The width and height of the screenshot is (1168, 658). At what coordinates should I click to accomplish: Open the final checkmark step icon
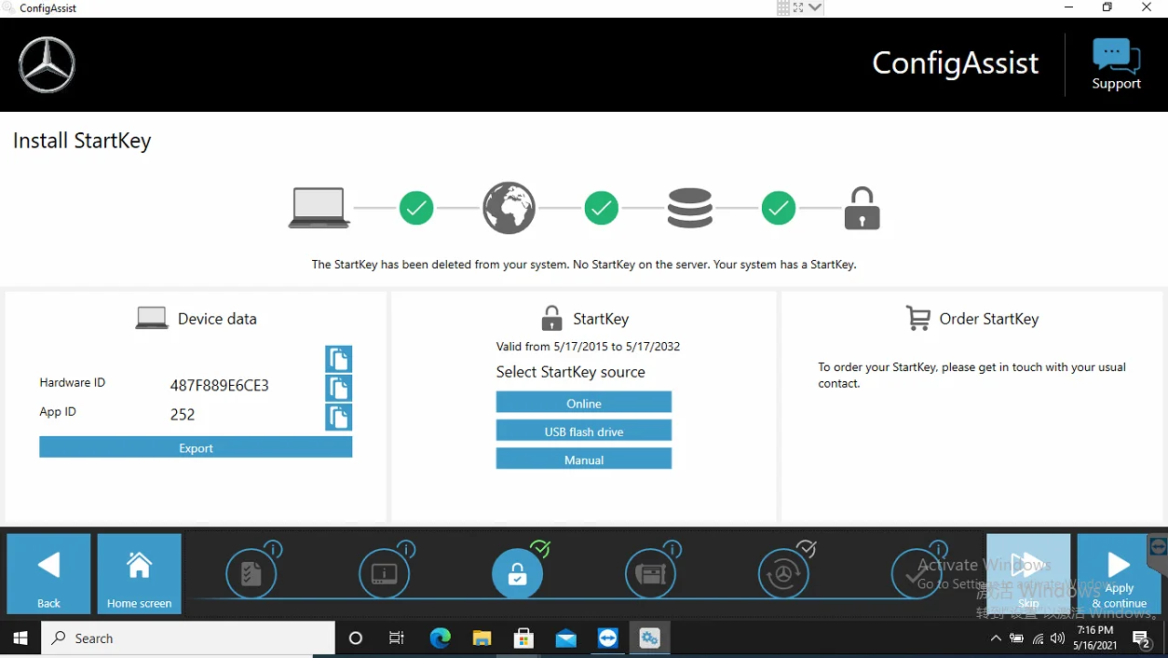pyautogui.click(x=917, y=573)
